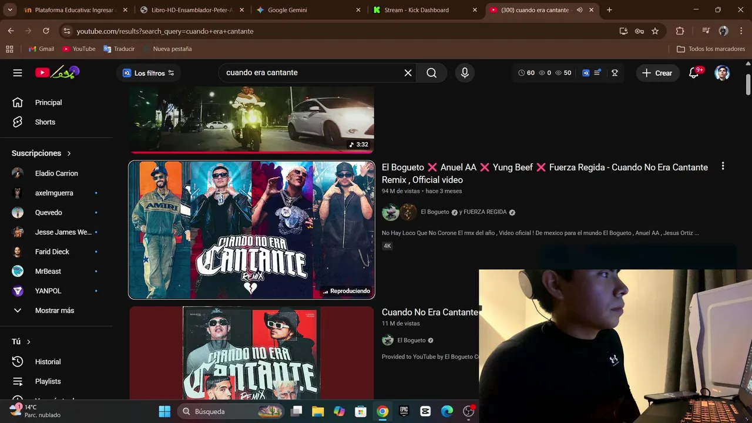Go to Principal home in sidebar

click(x=48, y=102)
